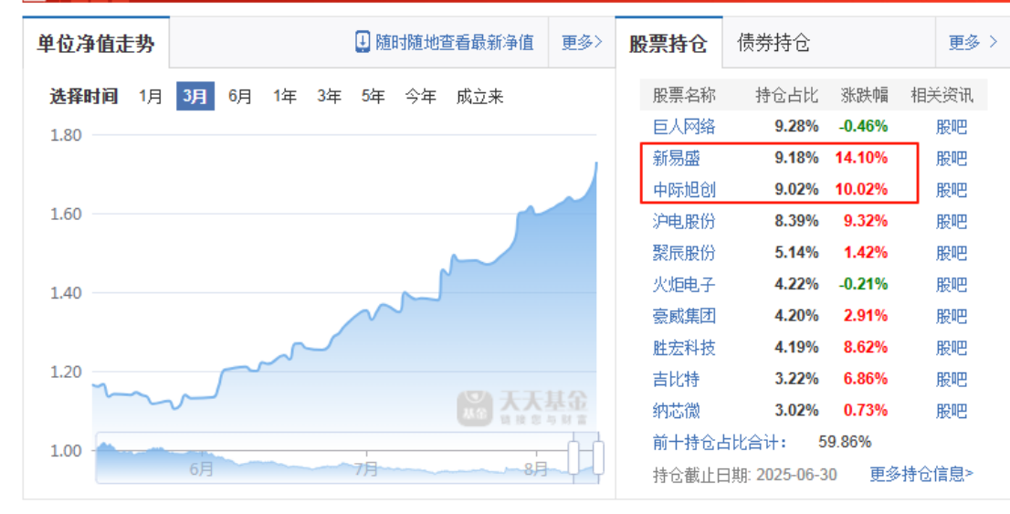1010x514 pixels.
Task: Click the mobile phone icon beside 随时随地查看最新净值
Action: tap(363, 42)
